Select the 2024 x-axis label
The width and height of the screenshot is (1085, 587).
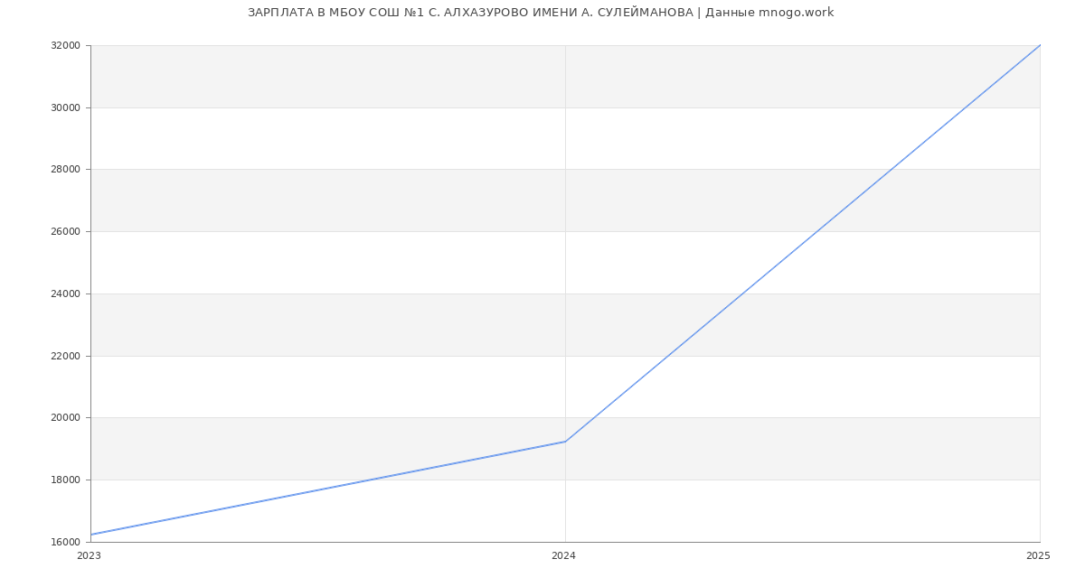(563, 556)
